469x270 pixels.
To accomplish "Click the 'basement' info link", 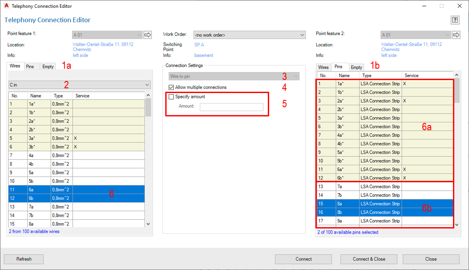I will pyautogui.click(x=204, y=55).
